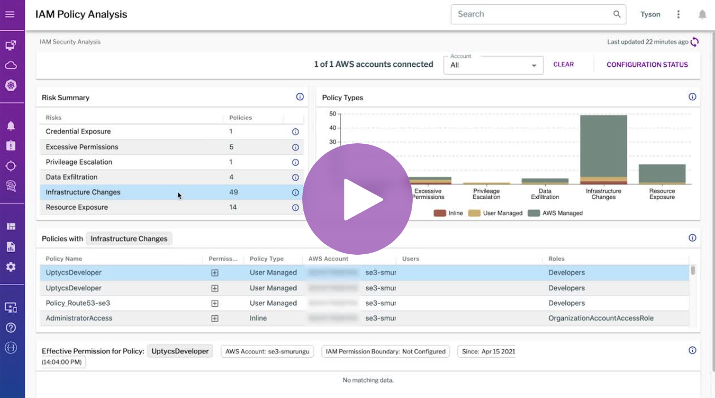Open the API braces icon in sidebar
Image resolution: width=715 pixels, height=398 pixels.
coord(11,348)
